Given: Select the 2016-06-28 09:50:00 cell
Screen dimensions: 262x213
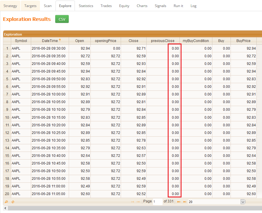Looking at the screenshot, I should 50,79.
